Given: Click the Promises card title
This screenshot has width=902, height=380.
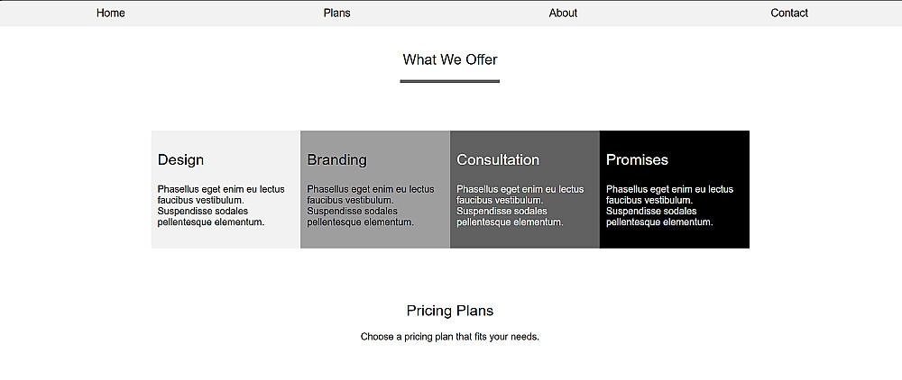Looking at the screenshot, I should (637, 159).
